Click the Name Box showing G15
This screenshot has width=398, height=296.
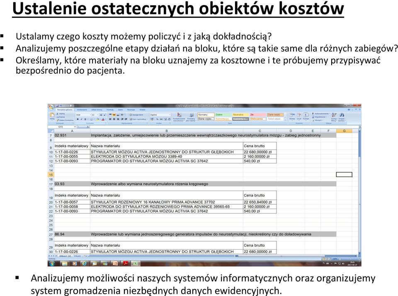(61, 127)
